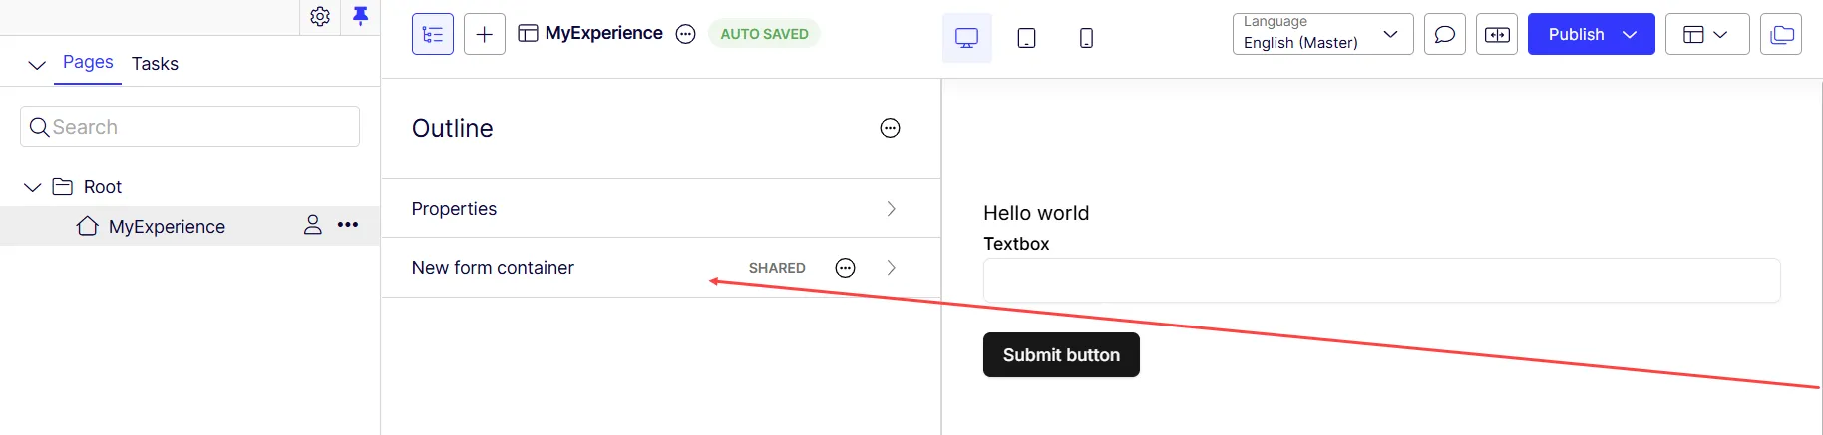Image resolution: width=1823 pixels, height=435 pixels.
Task: Select the Pages tab
Action: point(88,62)
